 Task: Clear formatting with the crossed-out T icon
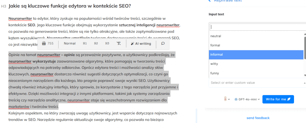pos(119,43)
